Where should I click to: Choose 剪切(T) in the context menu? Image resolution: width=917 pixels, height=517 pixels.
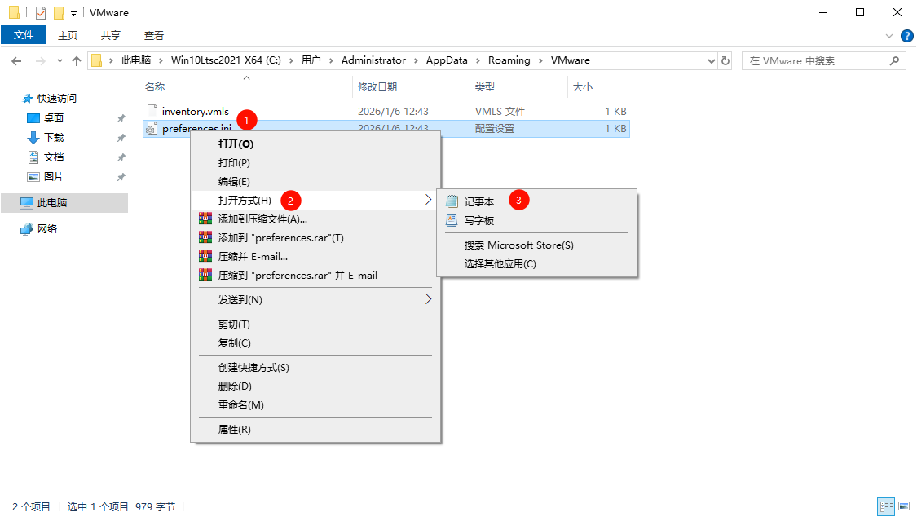point(315,324)
